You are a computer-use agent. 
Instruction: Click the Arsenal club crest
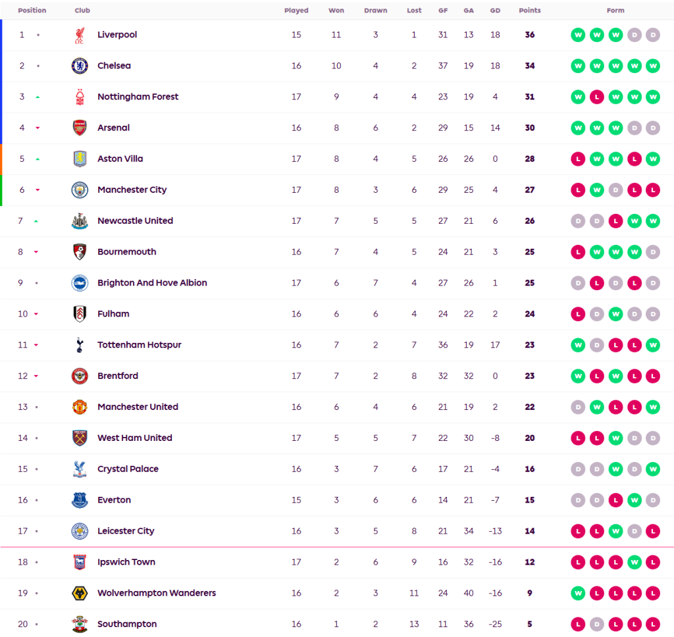click(80, 128)
